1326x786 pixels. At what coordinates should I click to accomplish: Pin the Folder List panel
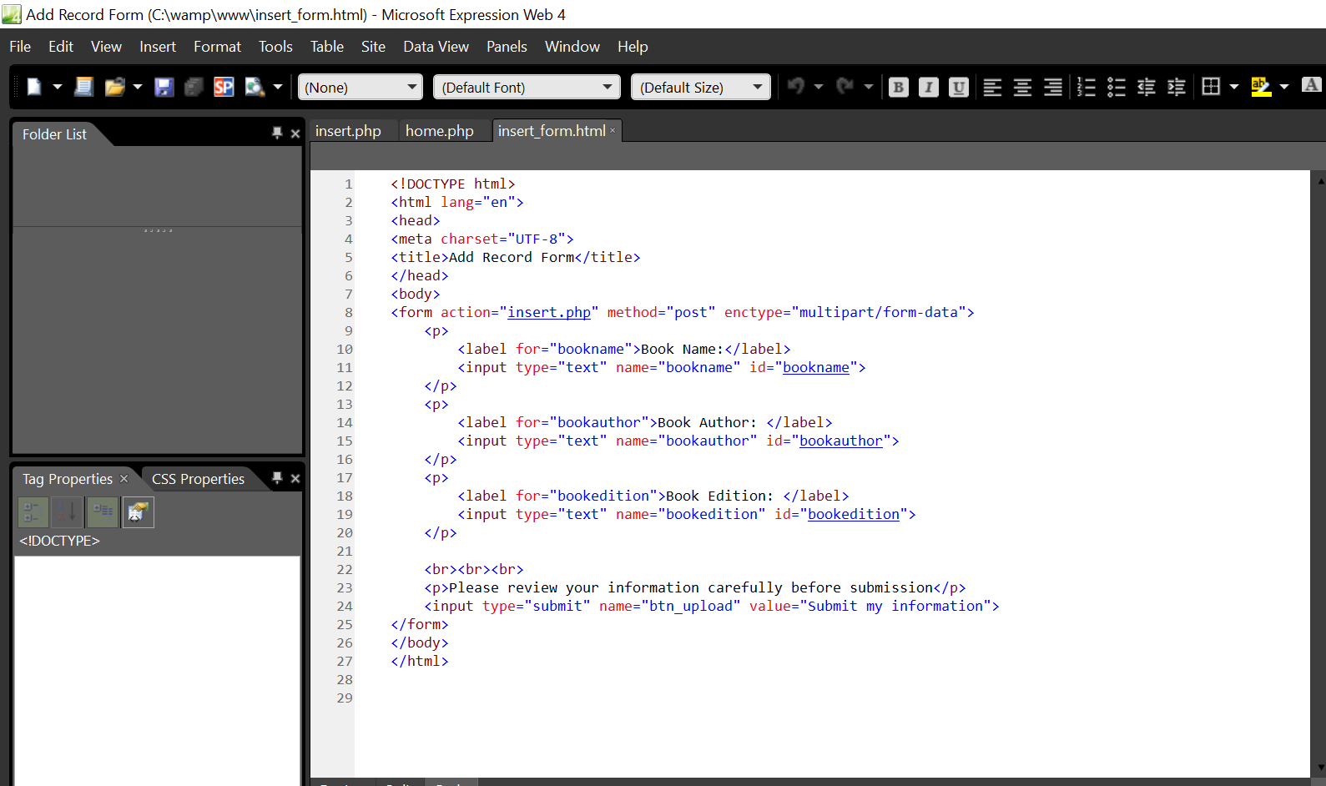pos(277,133)
